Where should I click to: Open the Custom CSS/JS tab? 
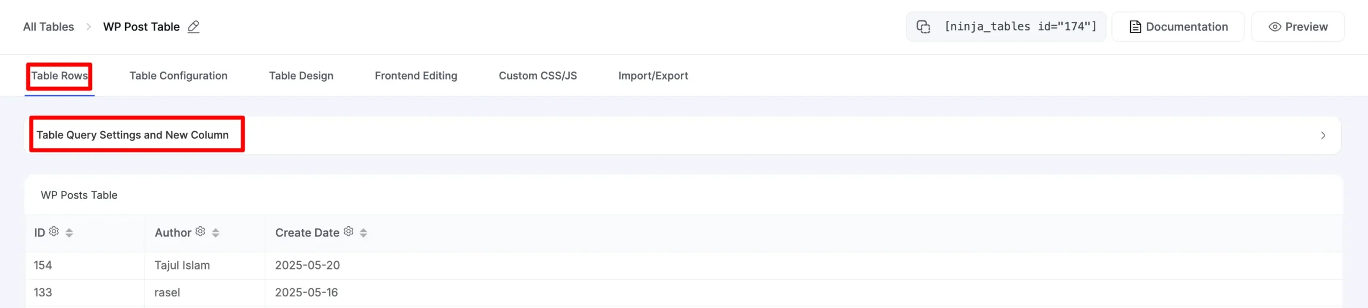[x=538, y=76]
